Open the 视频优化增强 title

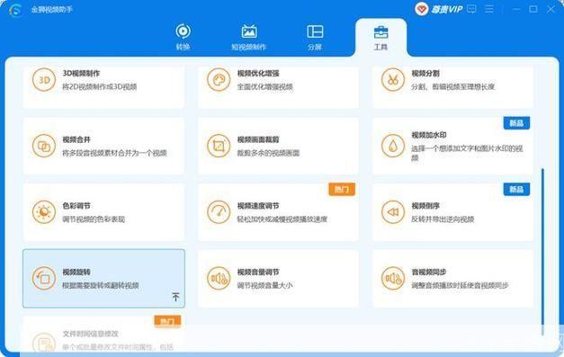[x=258, y=74]
